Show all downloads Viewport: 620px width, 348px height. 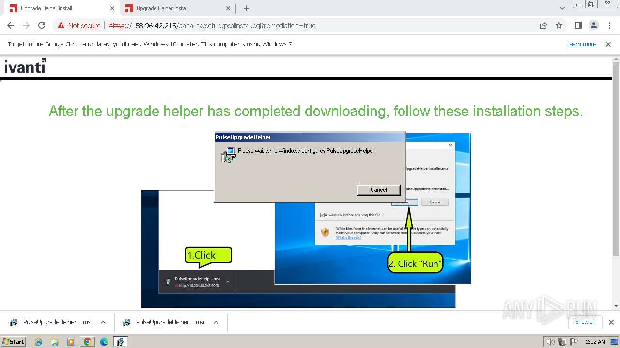(x=585, y=322)
